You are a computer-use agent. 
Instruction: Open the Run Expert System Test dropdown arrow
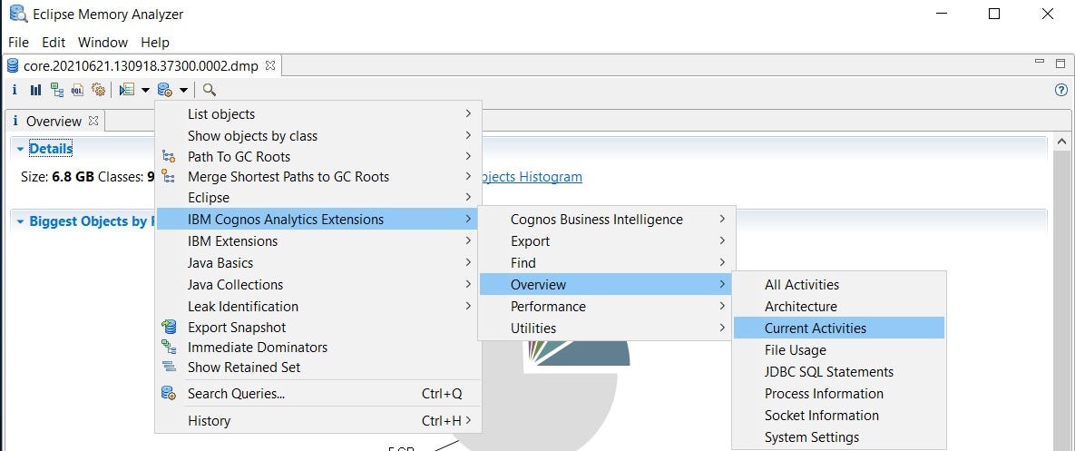[145, 90]
